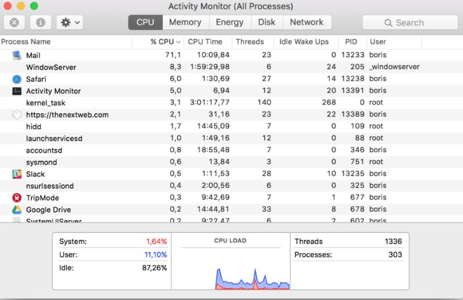
Task: Focus the Search field
Action: click(410, 22)
